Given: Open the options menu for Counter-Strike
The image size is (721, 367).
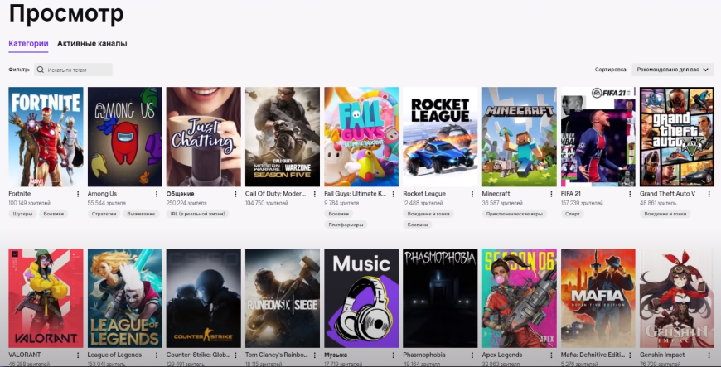Looking at the screenshot, I should (x=235, y=355).
